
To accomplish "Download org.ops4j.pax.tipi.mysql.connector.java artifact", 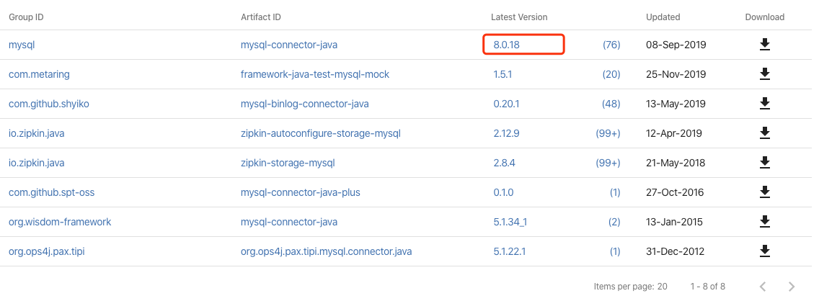I will (x=765, y=251).
